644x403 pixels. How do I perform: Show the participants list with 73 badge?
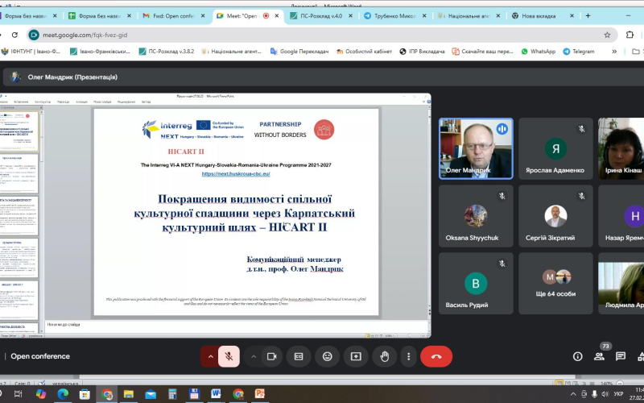click(599, 356)
